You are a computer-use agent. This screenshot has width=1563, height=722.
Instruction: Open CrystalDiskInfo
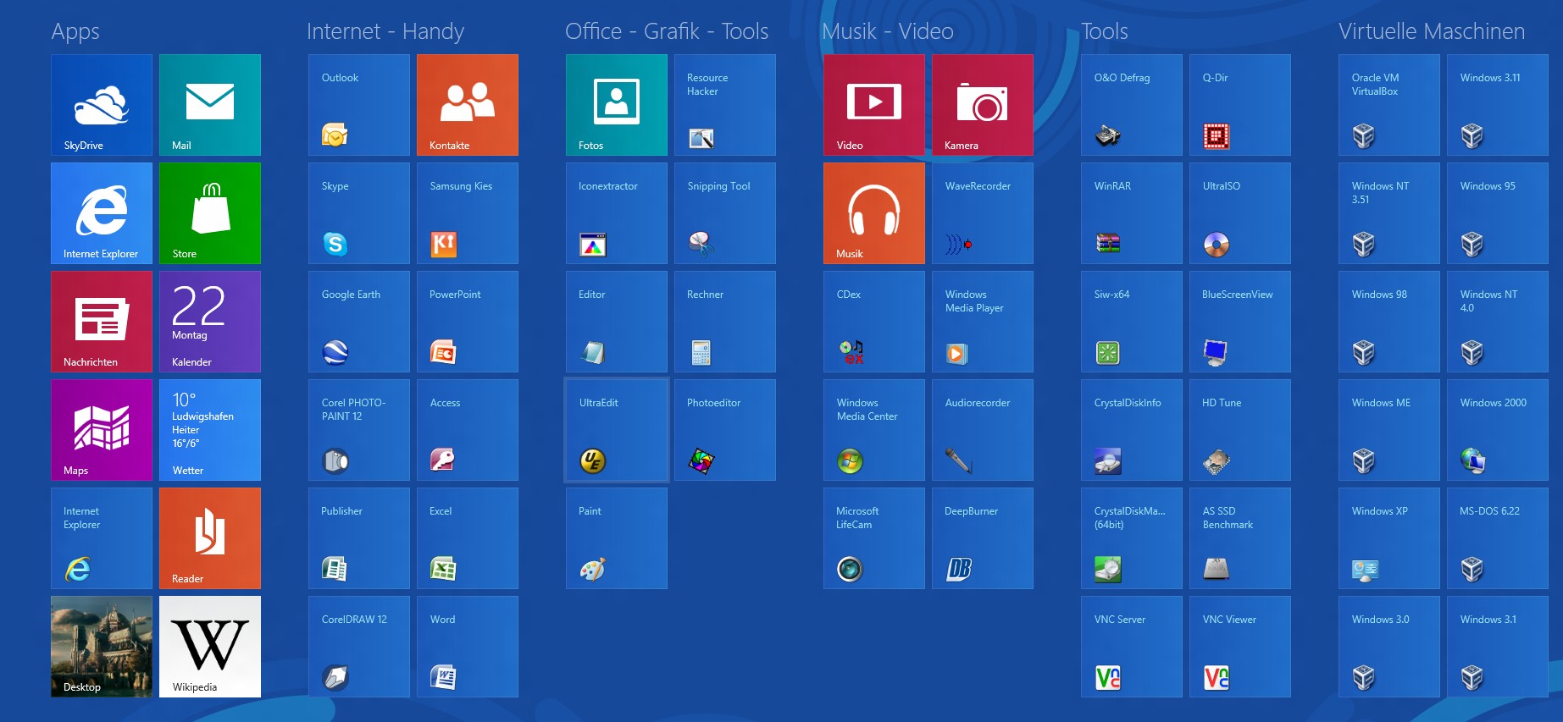click(1132, 430)
